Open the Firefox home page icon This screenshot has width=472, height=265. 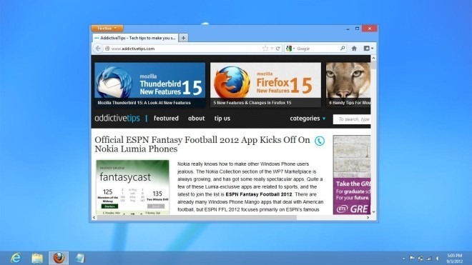point(354,49)
